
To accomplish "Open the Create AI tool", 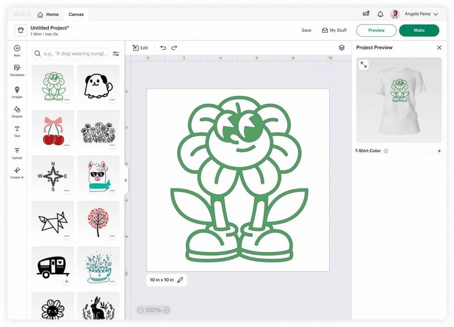I will click(17, 173).
